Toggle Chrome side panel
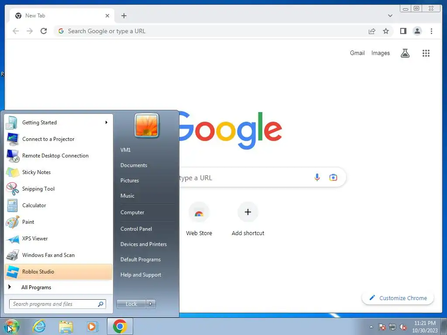Viewport: 447px width, 335px height. click(403, 31)
